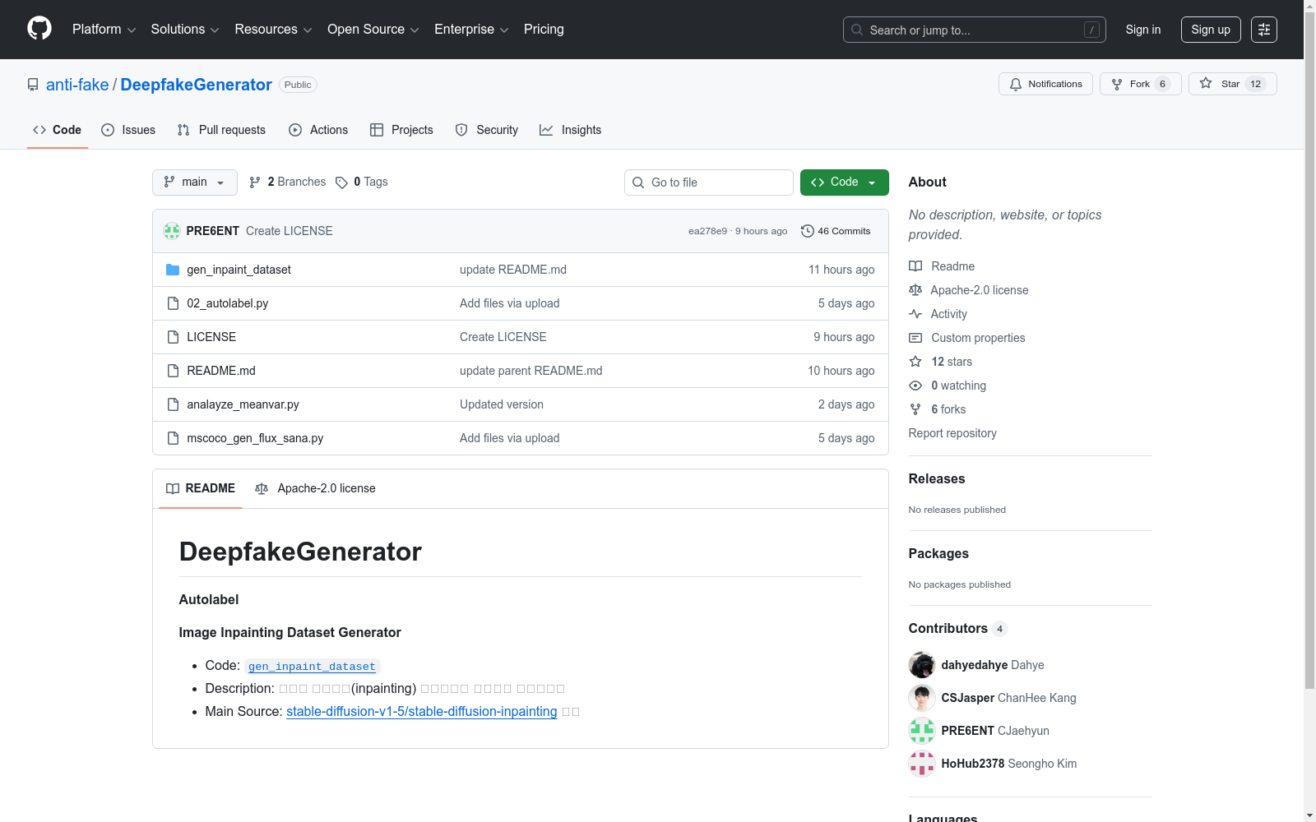Open the main branch selector dropdown
Screen dimensions: 1316x822
click(195, 182)
